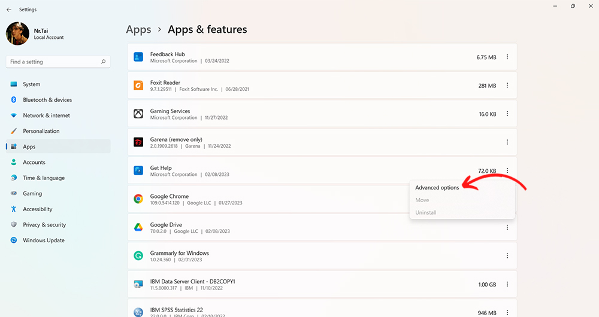Image resolution: width=599 pixels, height=317 pixels.
Task: Focus the Find a setting search box
Action: 58,62
